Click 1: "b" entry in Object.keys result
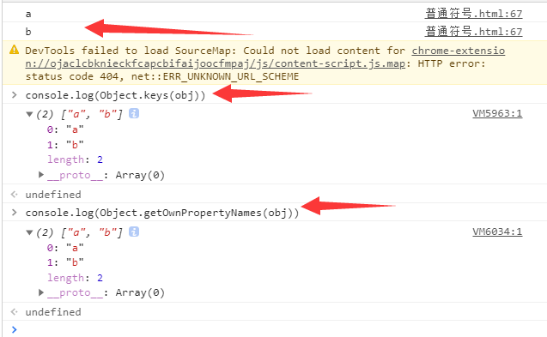The width and height of the screenshot is (547, 337). pos(65,145)
